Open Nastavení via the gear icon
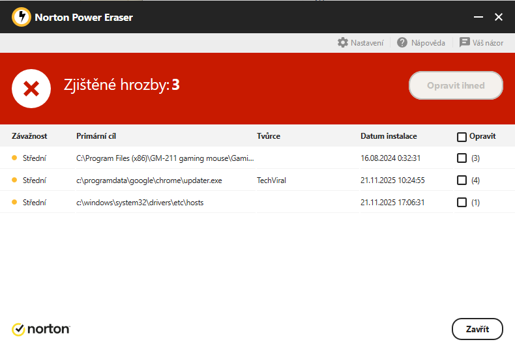515x344 pixels. pyautogui.click(x=343, y=42)
